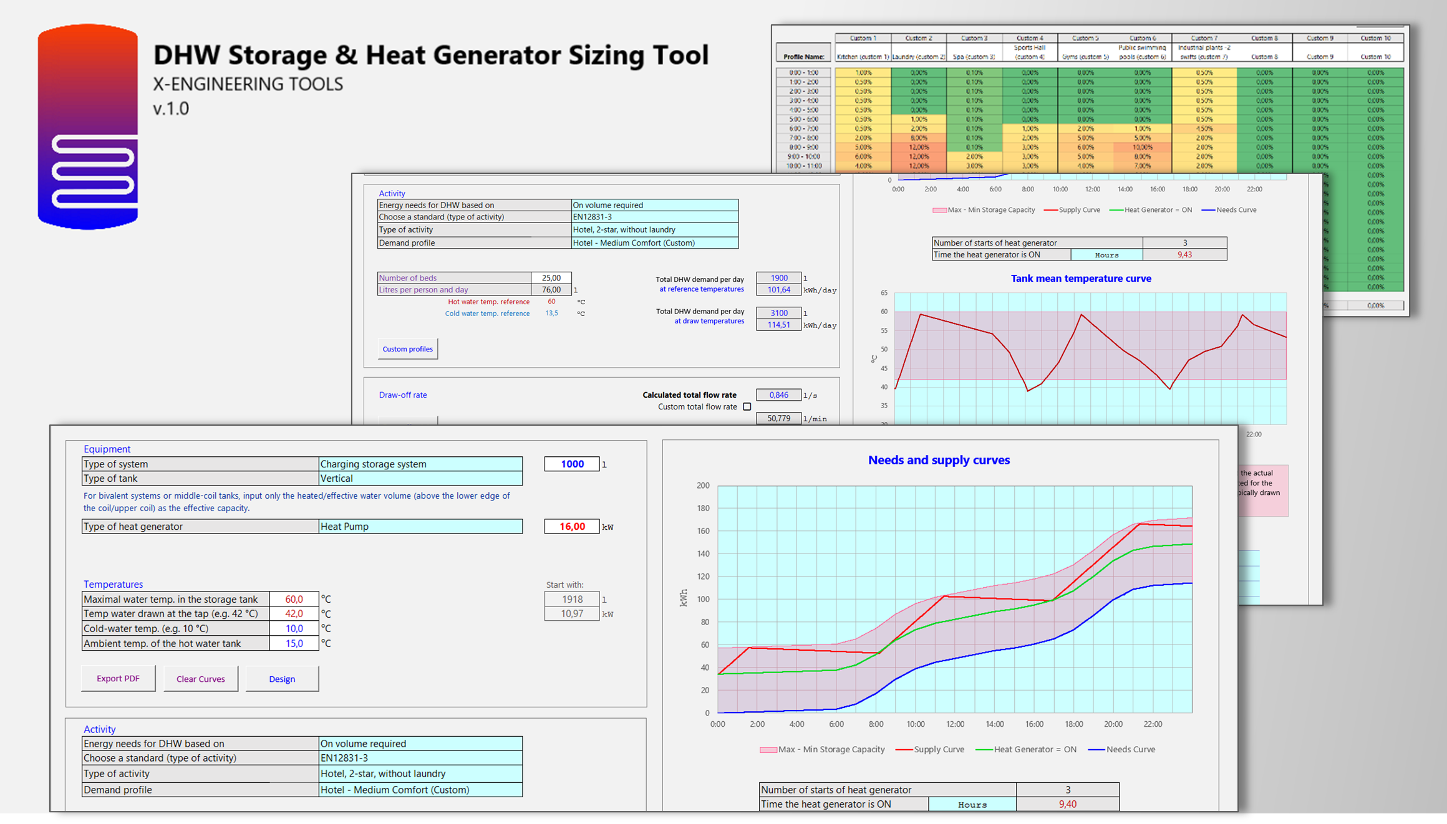Viewport: 1447px width, 824px height.
Task: Edit the 16,00 kW generator power field
Action: 571,527
